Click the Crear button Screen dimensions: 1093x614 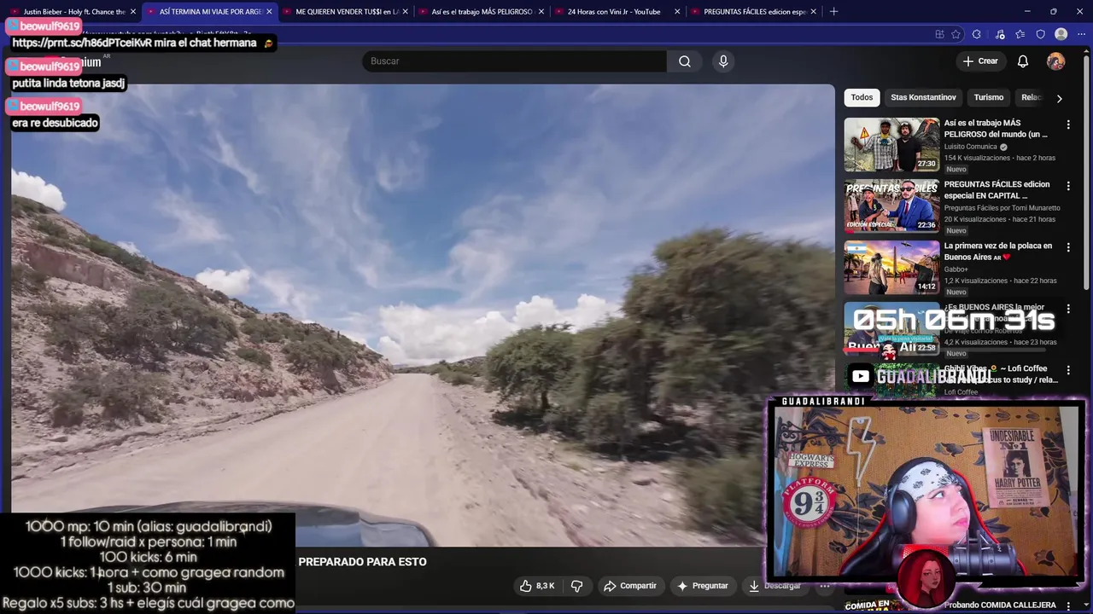[980, 61]
